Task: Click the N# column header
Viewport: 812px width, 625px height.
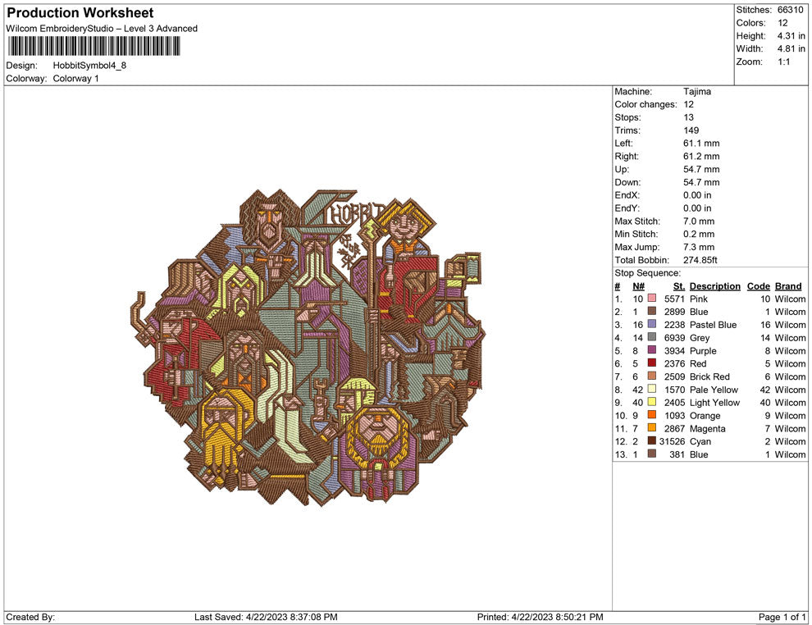Action: pos(638,285)
